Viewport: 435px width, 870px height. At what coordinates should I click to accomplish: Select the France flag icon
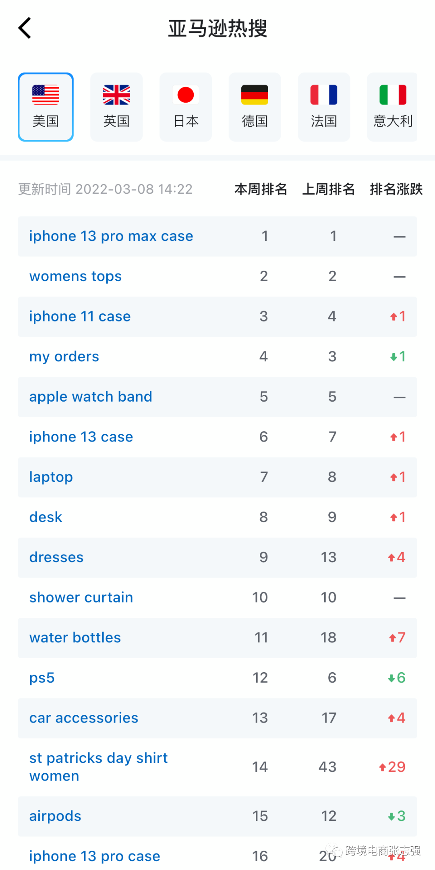tap(324, 95)
